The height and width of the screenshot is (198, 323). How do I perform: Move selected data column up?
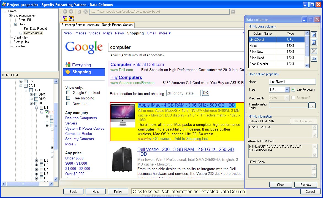click(314, 35)
